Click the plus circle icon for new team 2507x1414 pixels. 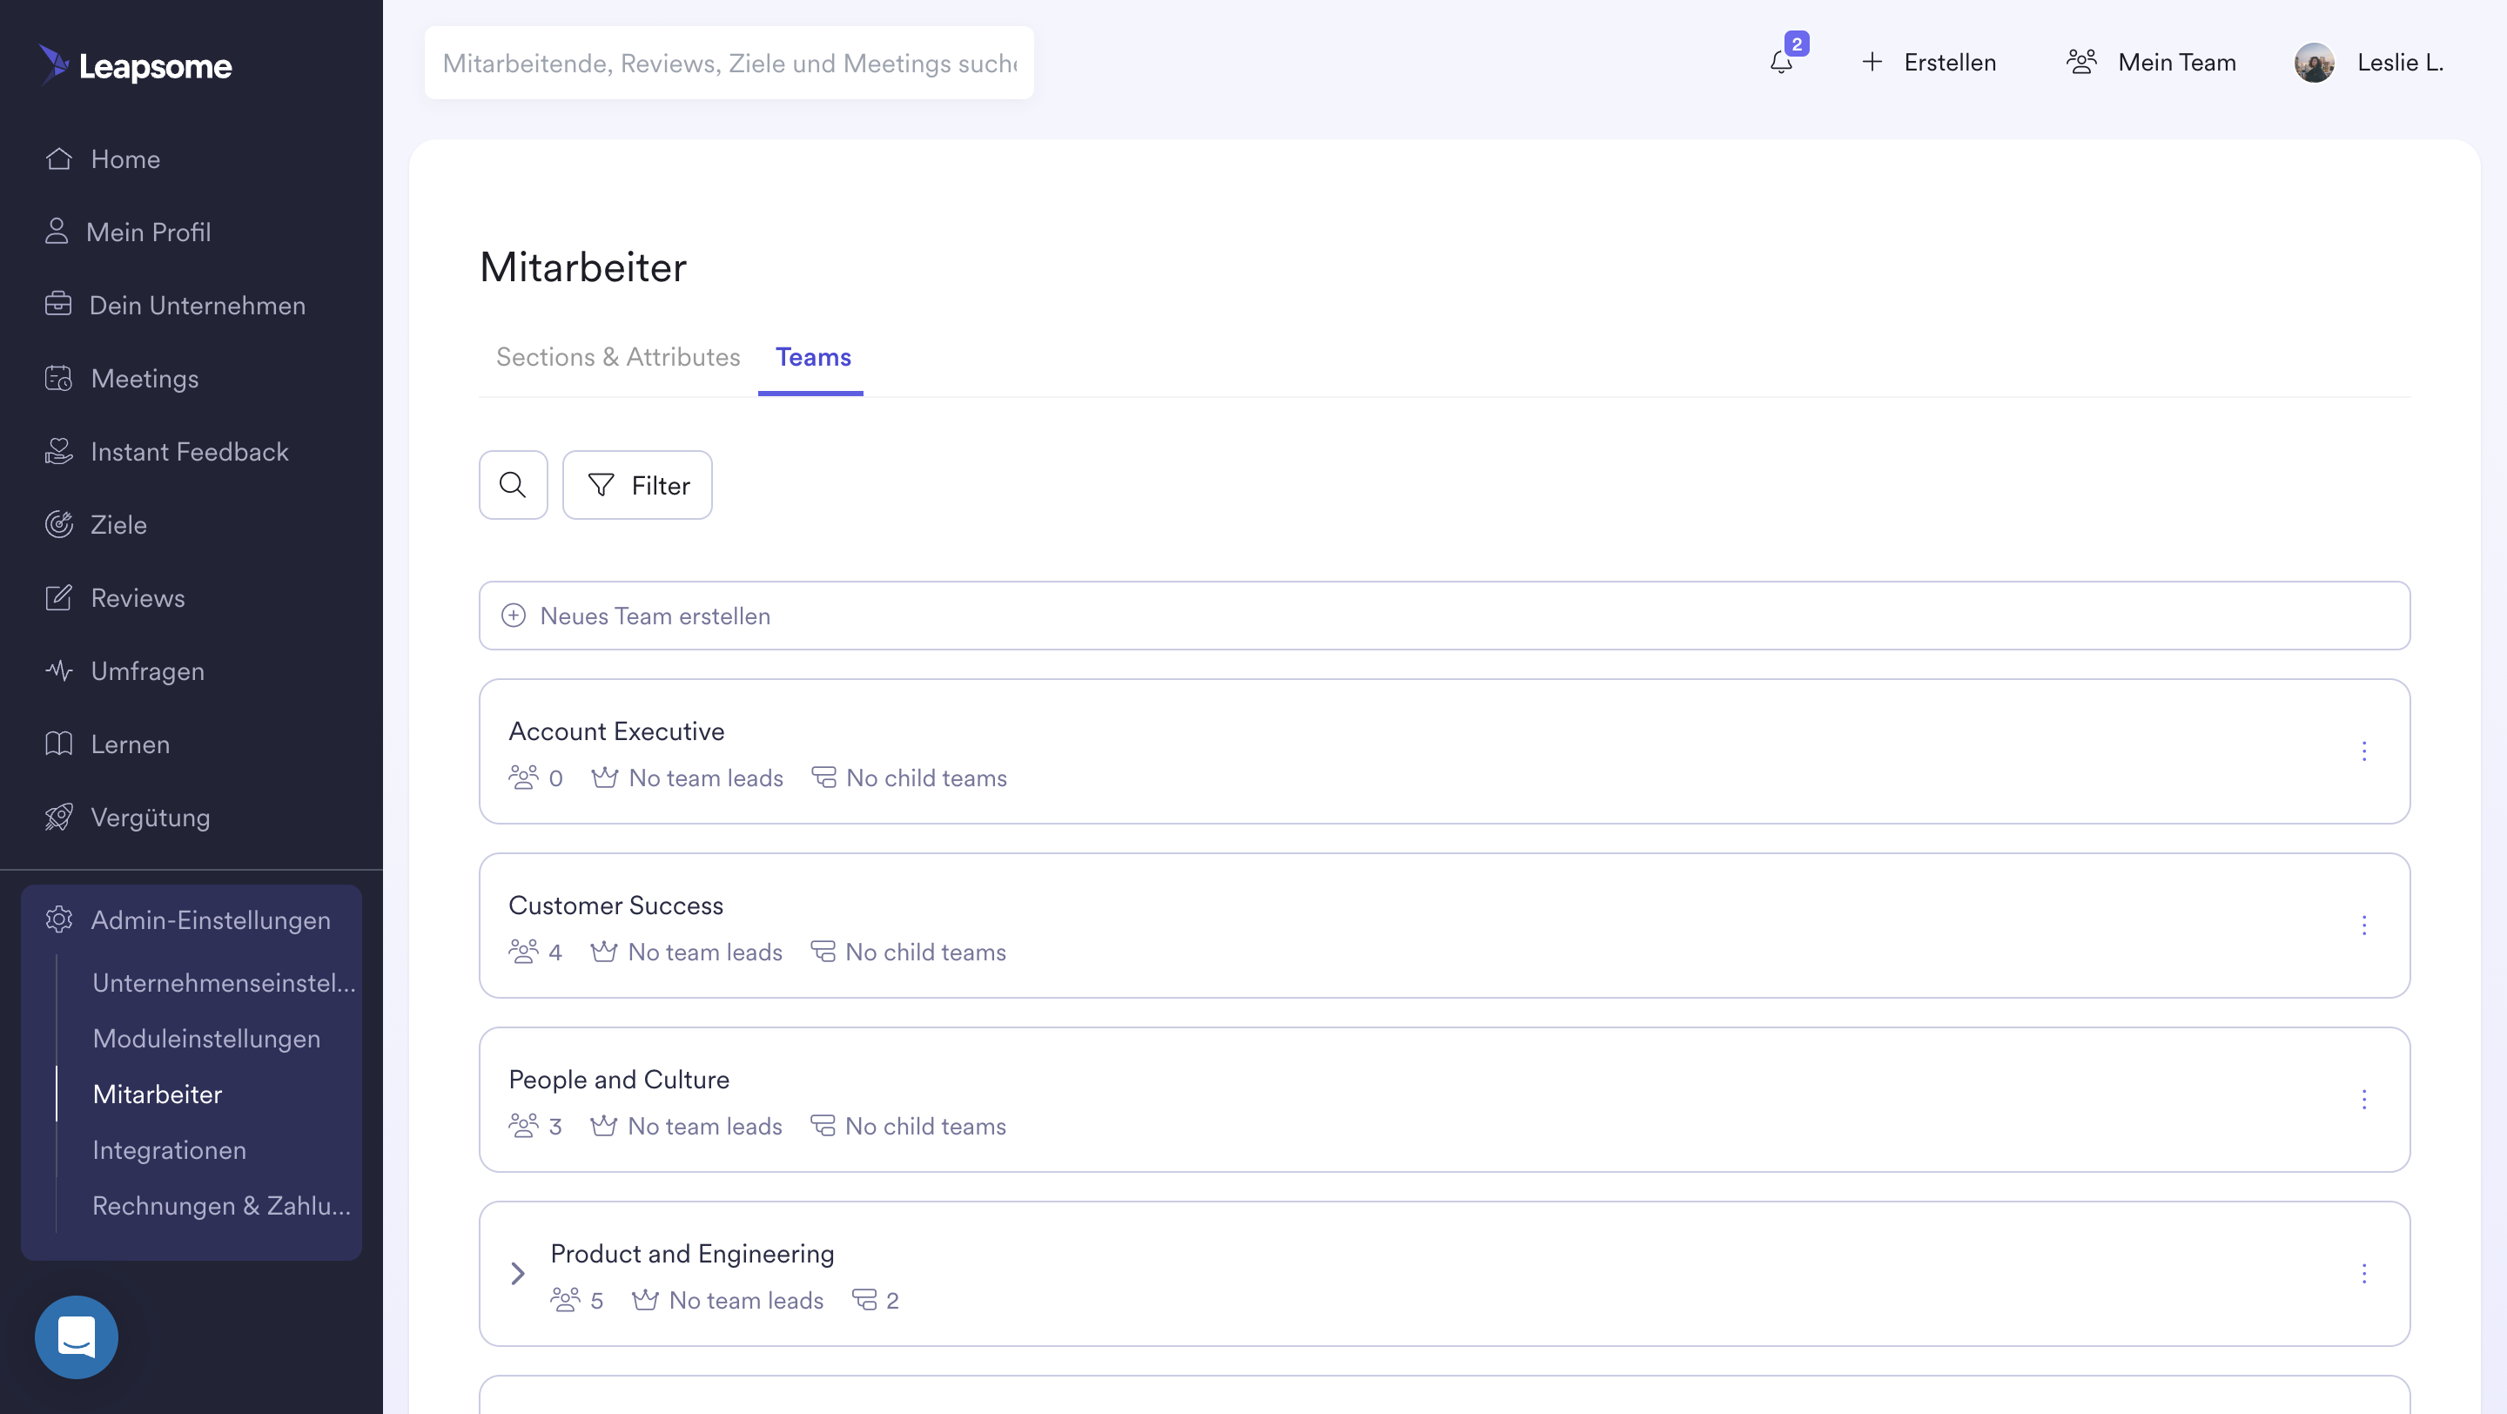[x=513, y=615]
